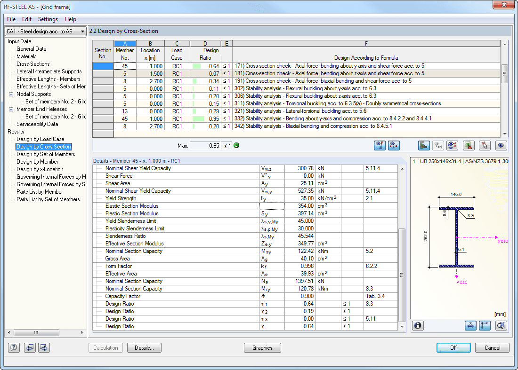Filter results exceeding design ratio 1
The image size is (518, 370).
(438, 145)
